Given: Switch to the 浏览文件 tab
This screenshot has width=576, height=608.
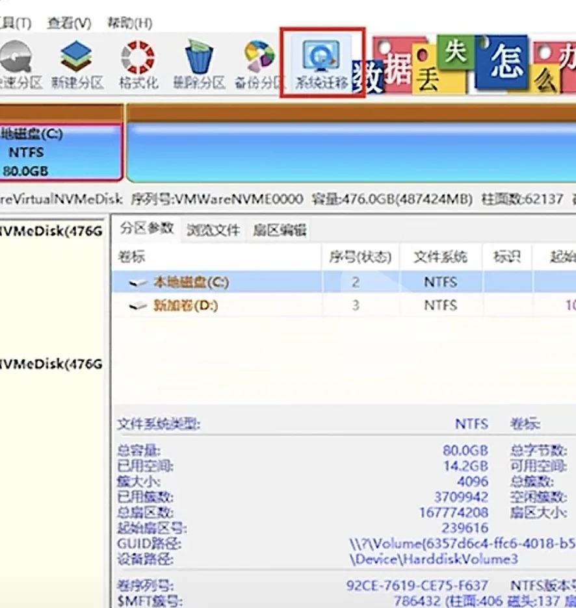Looking at the screenshot, I should pyautogui.click(x=214, y=229).
